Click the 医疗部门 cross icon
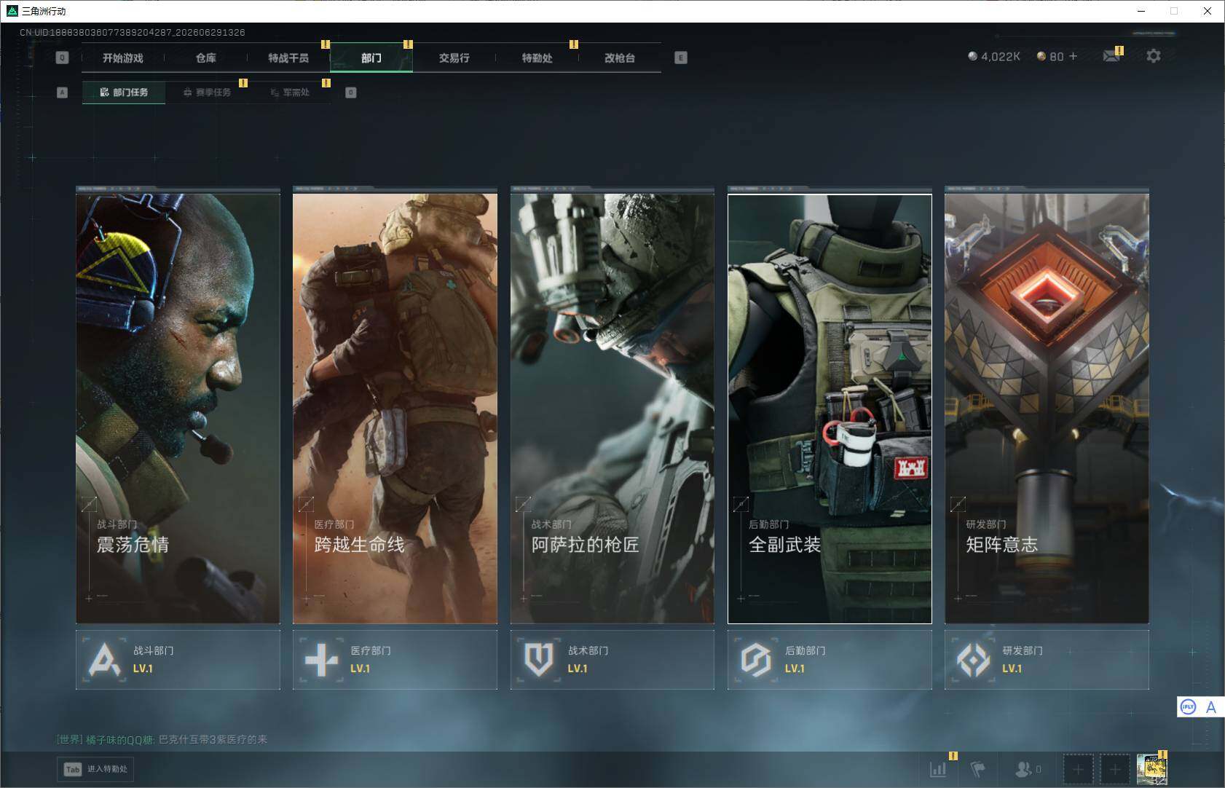The width and height of the screenshot is (1225, 788). tap(321, 660)
